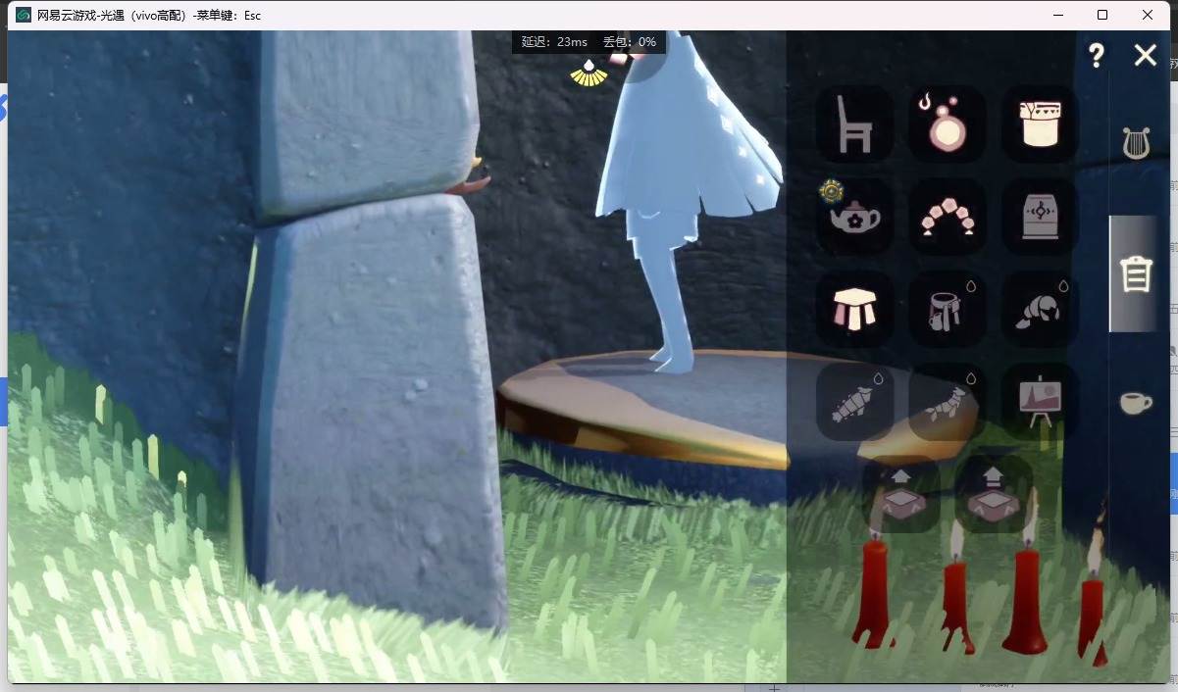This screenshot has width=1178, height=692.
Task: Select the leafy branch prop icon
Action: (x=947, y=402)
